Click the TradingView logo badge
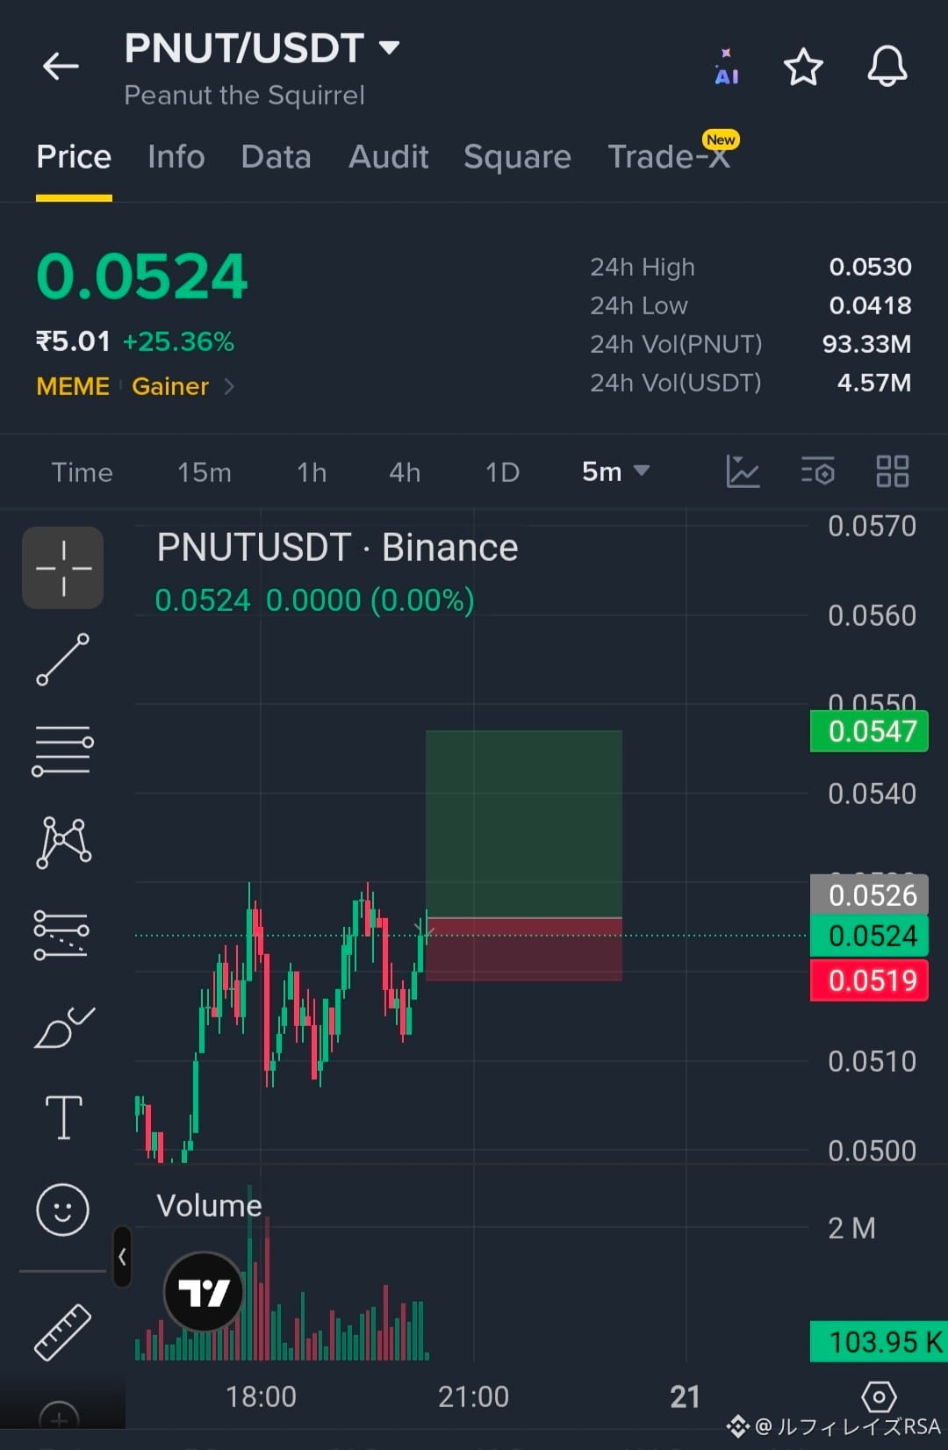 coord(204,1292)
